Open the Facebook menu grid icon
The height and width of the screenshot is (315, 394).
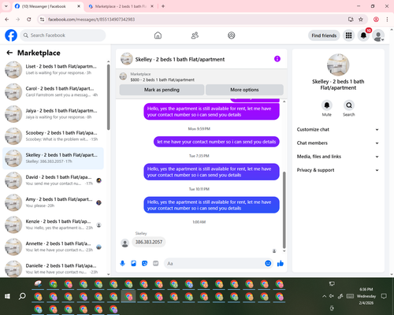click(348, 35)
